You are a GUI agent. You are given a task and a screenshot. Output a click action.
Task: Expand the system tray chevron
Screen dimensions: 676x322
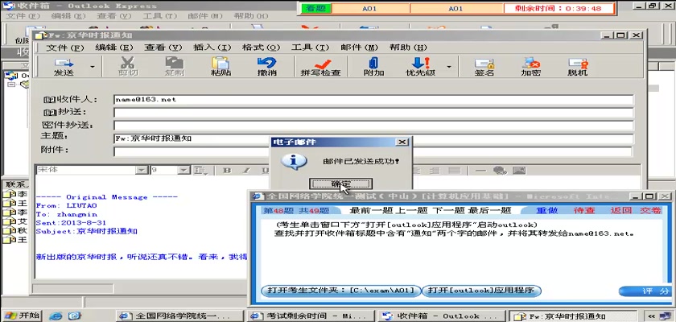[653, 316]
